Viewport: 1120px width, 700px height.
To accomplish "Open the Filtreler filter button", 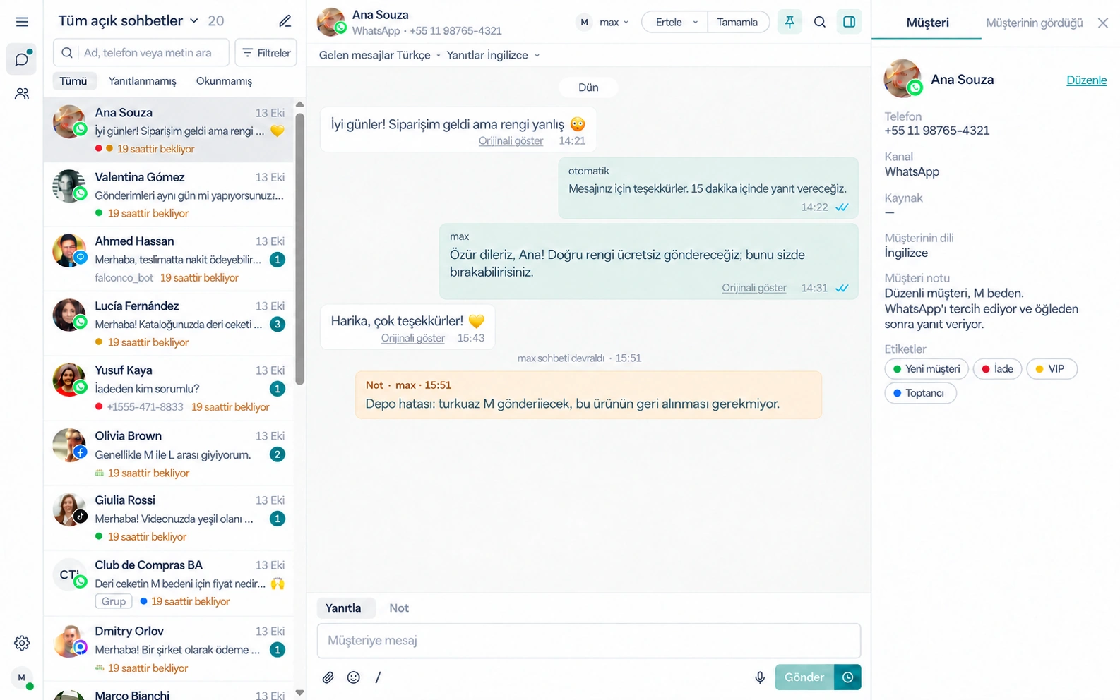I will pyautogui.click(x=266, y=53).
